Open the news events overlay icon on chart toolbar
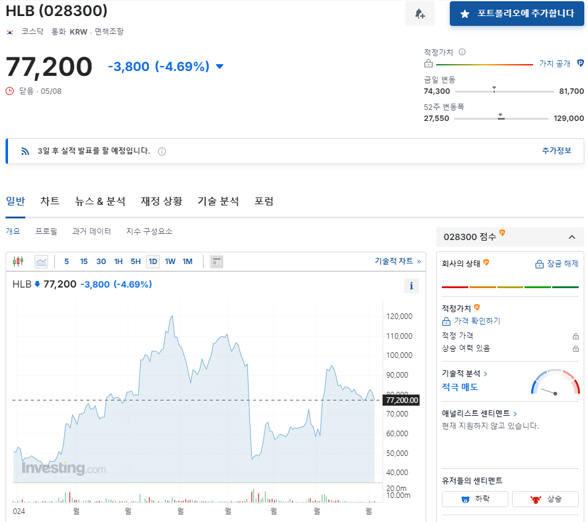 coord(216,261)
